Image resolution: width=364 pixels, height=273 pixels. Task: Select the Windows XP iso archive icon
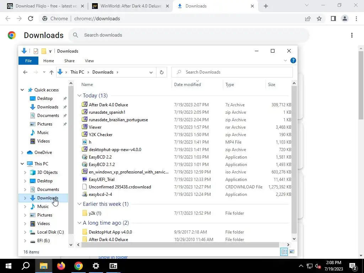point(85,172)
